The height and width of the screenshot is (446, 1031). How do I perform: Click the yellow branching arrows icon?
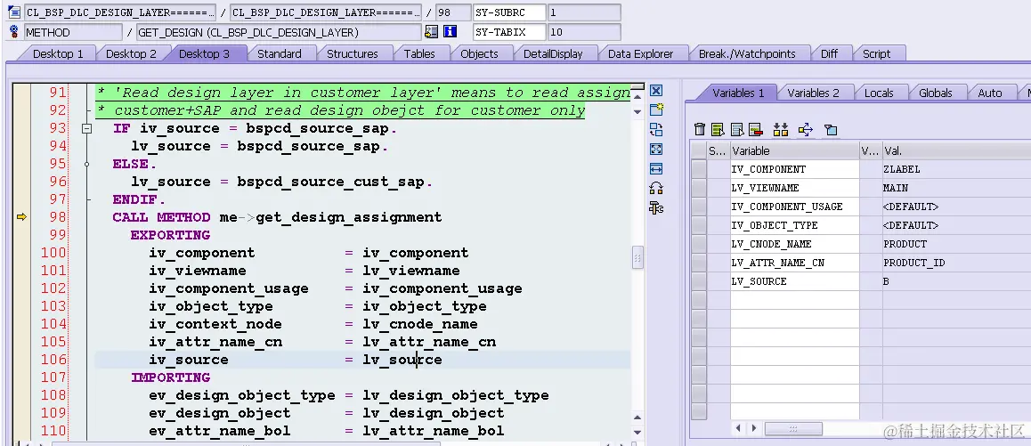(x=806, y=130)
